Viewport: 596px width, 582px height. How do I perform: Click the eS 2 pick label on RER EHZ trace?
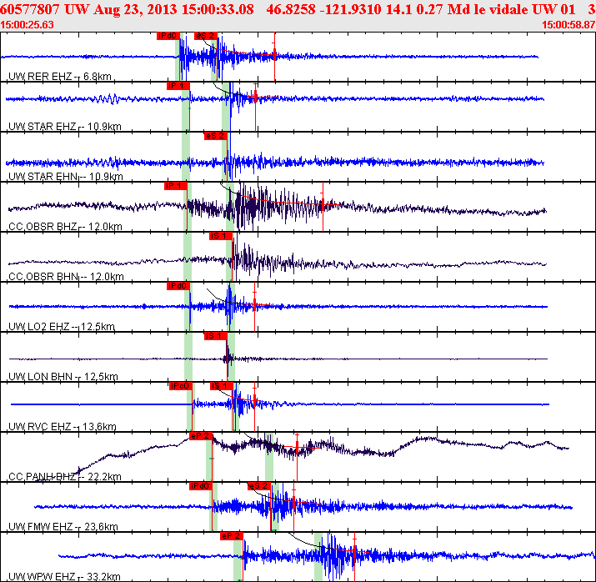[206, 36]
